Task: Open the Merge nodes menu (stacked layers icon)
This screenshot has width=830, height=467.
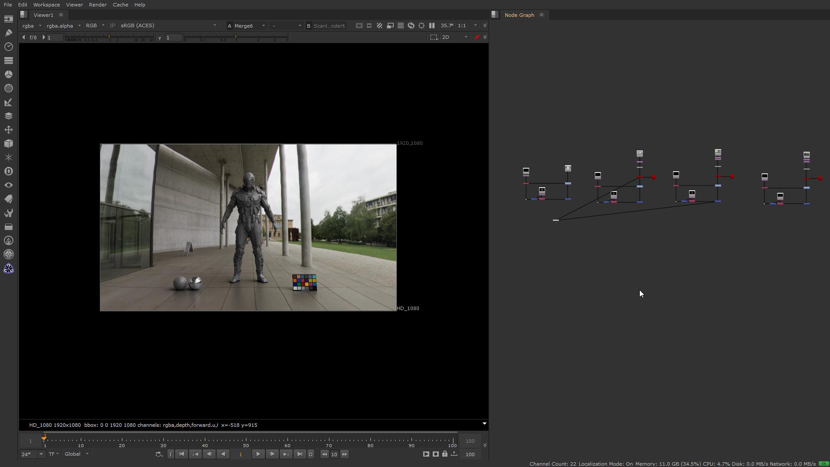Action: click(x=8, y=116)
